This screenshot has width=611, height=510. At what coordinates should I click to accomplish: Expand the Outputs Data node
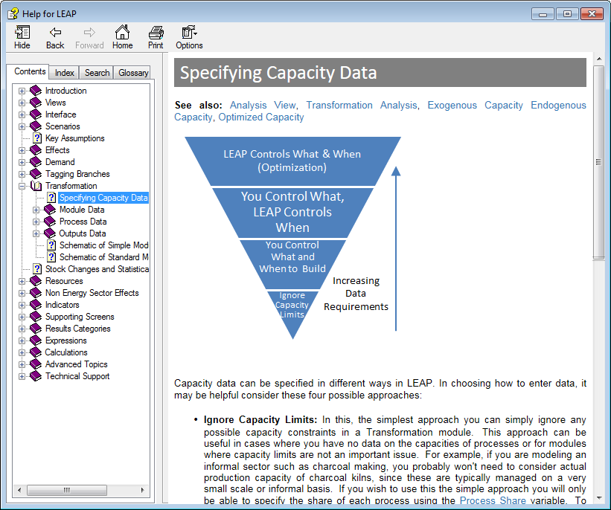coord(36,234)
